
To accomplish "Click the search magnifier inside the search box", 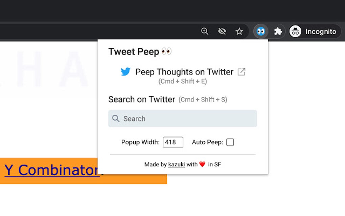I will point(115,118).
